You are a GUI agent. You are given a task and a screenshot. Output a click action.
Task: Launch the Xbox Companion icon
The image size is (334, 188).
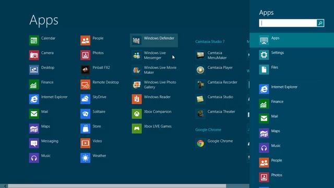pyautogui.click(x=137, y=114)
